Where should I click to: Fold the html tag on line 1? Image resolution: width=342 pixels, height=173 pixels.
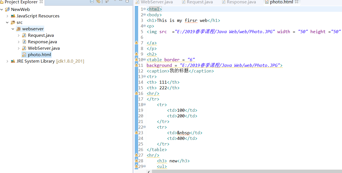pyautogui.click(x=145, y=9)
